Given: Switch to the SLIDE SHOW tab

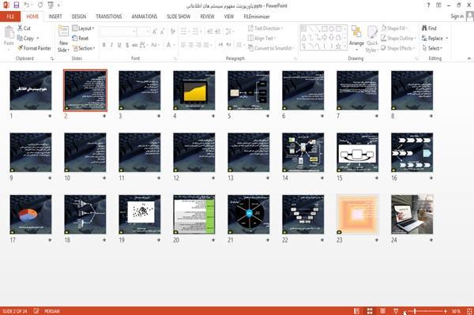Looking at the screenshot, I should [x=179, y=17].
